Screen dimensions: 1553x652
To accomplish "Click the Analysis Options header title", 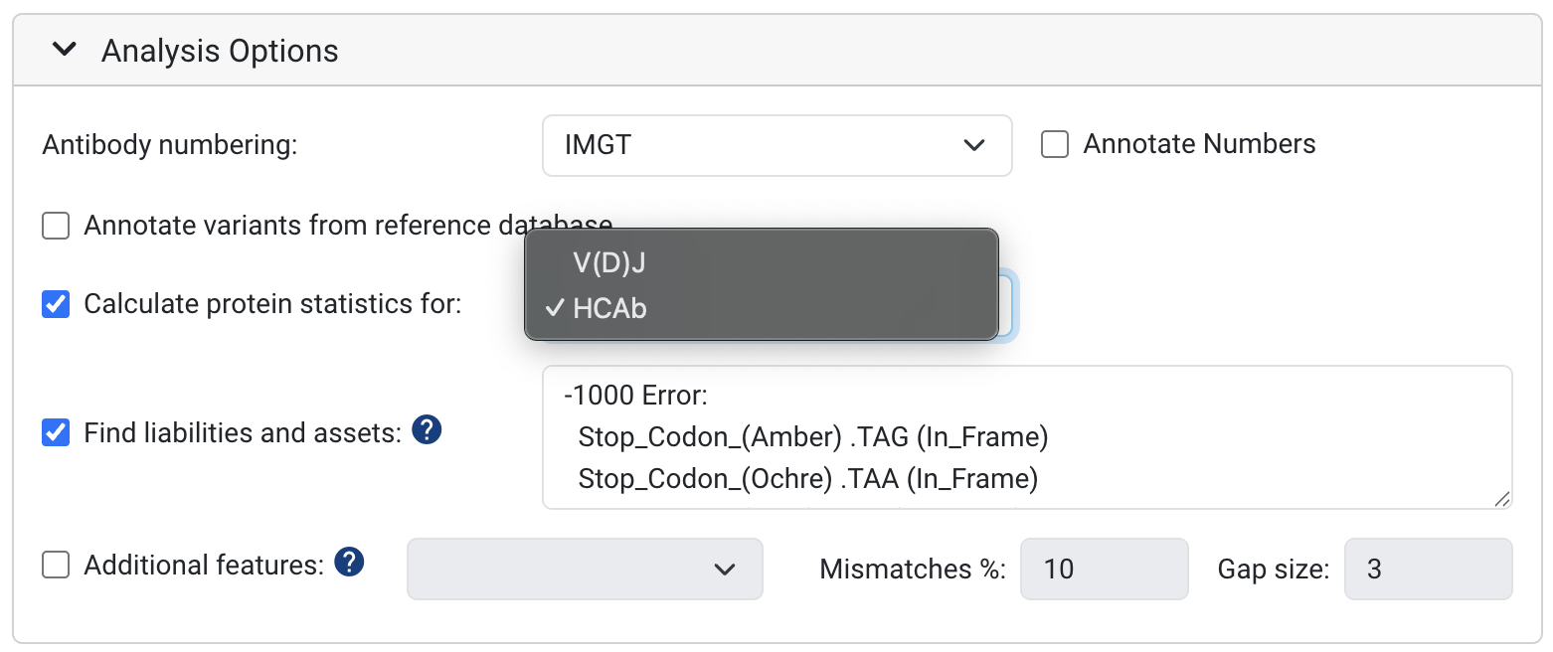I will pos(220,51).
